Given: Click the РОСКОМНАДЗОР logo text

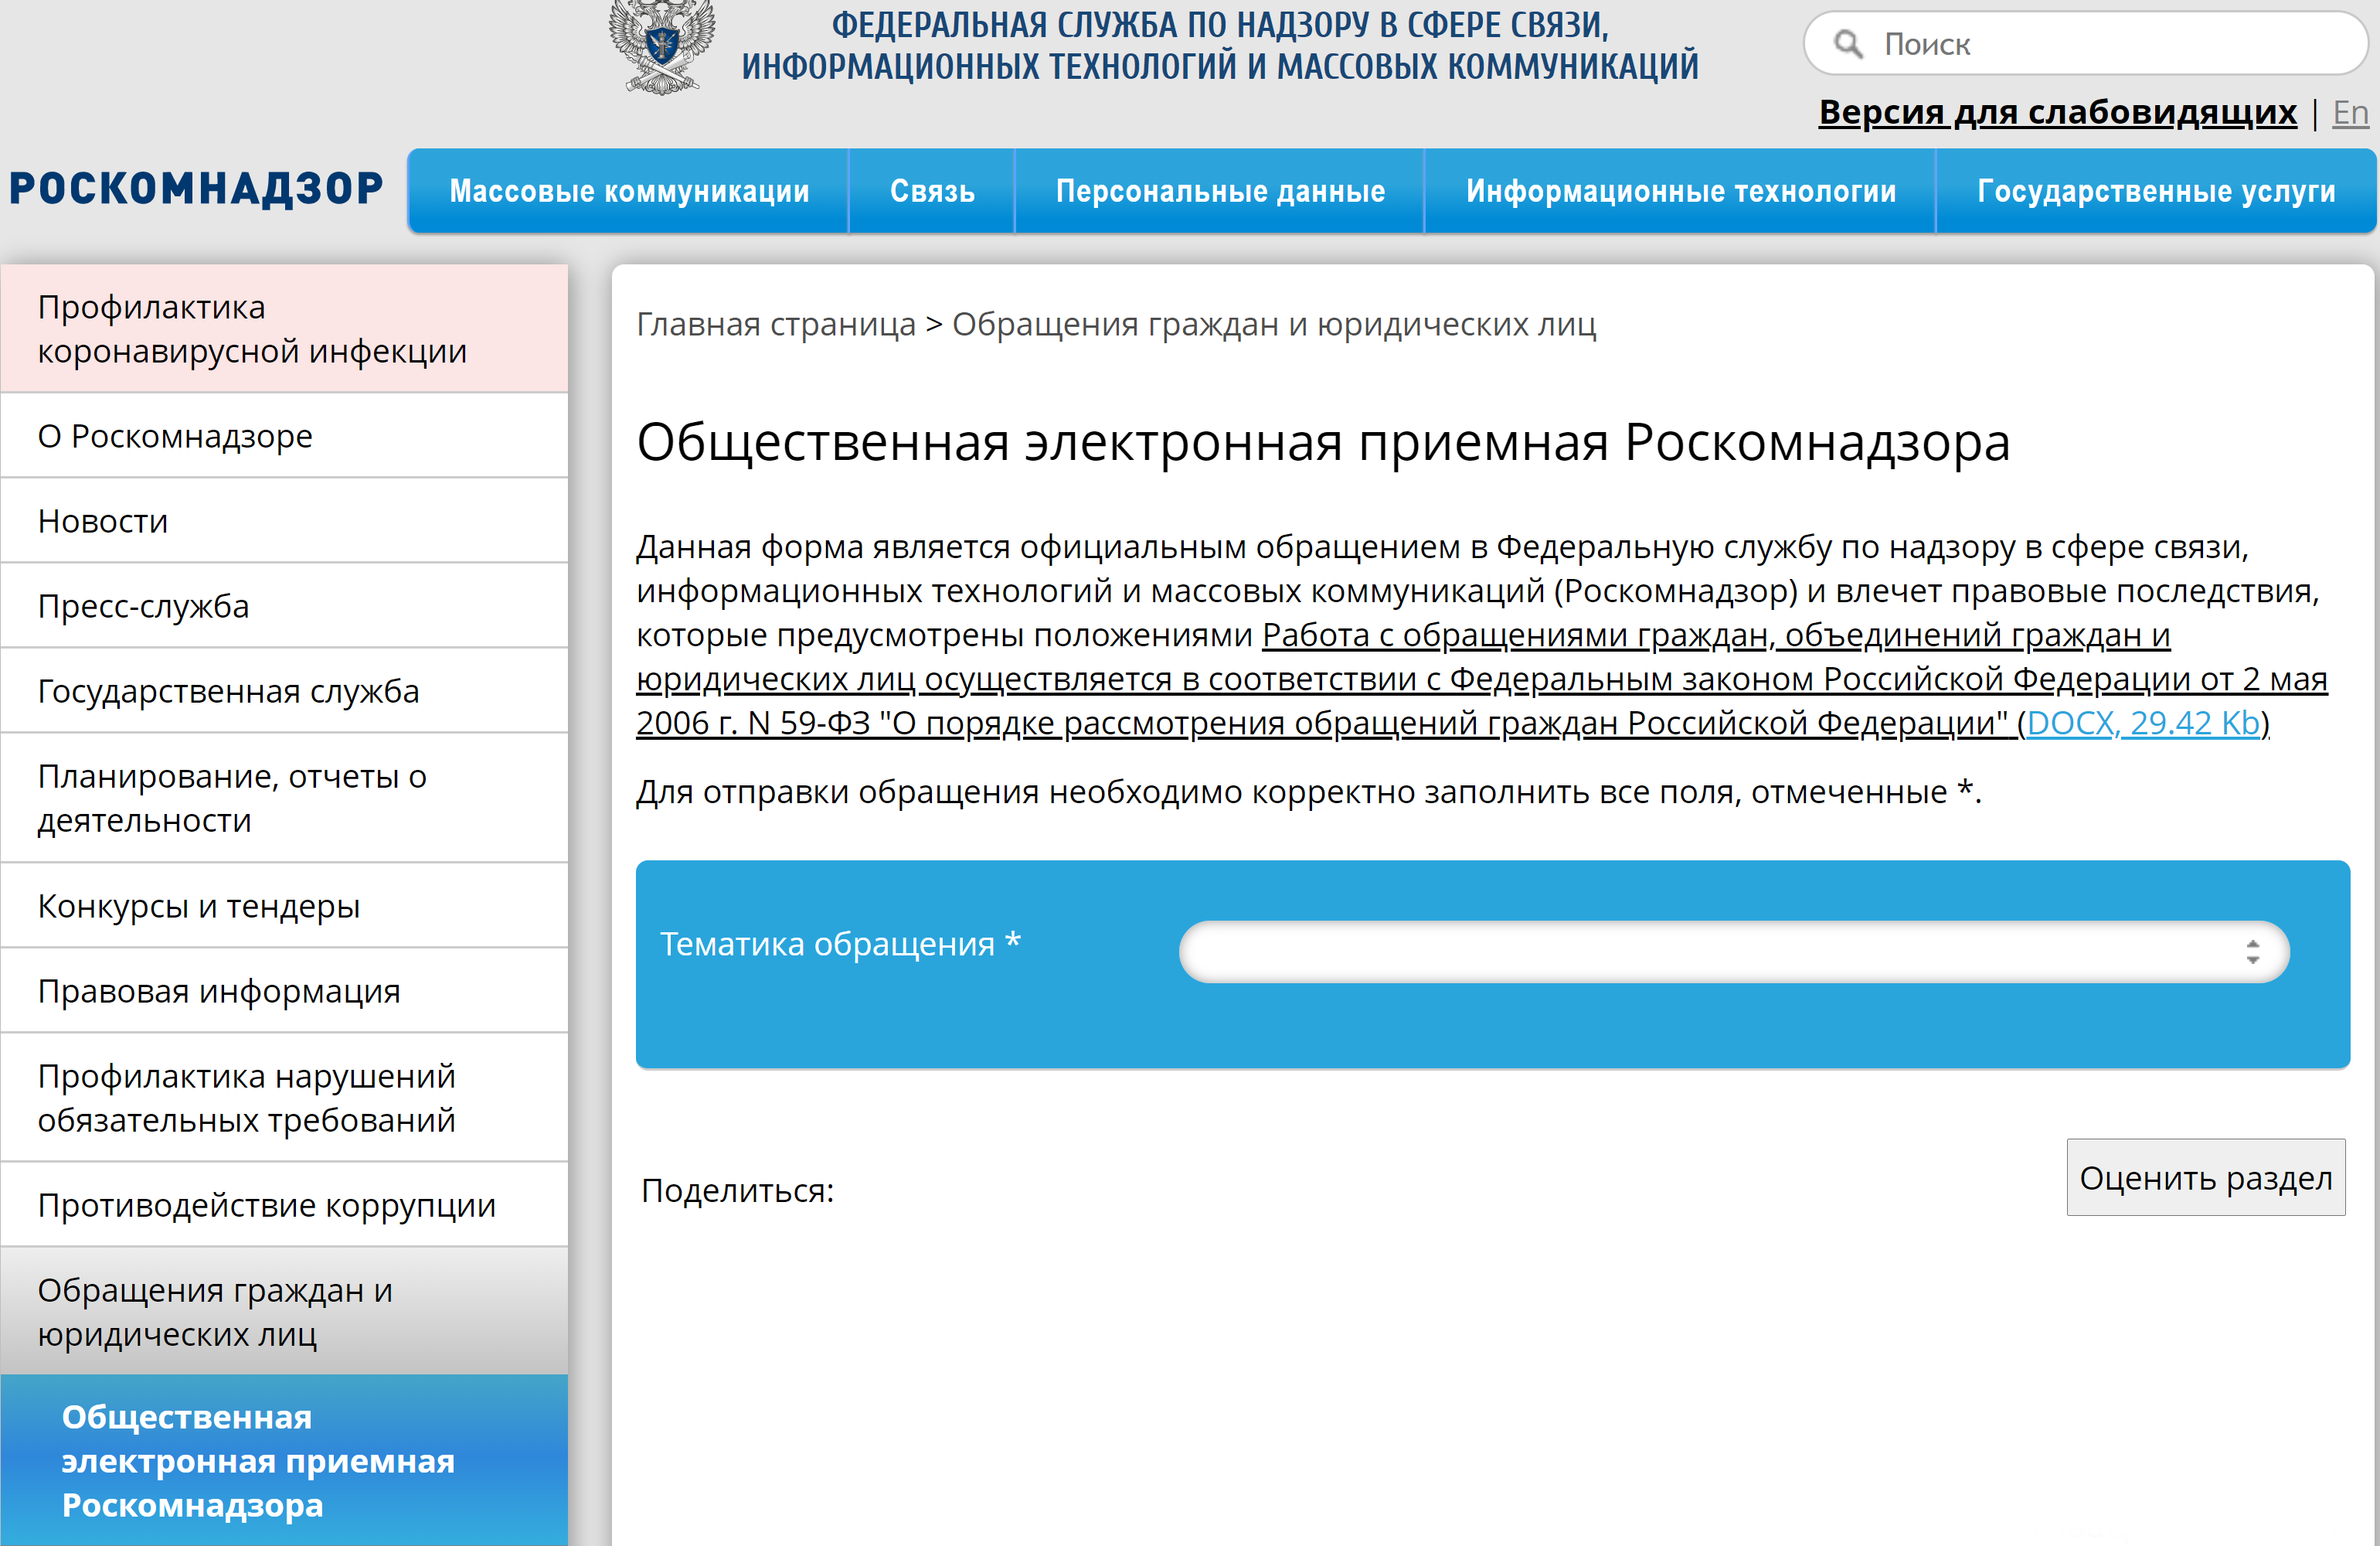Looking at the screenshot, I should (x=196, y=189).
